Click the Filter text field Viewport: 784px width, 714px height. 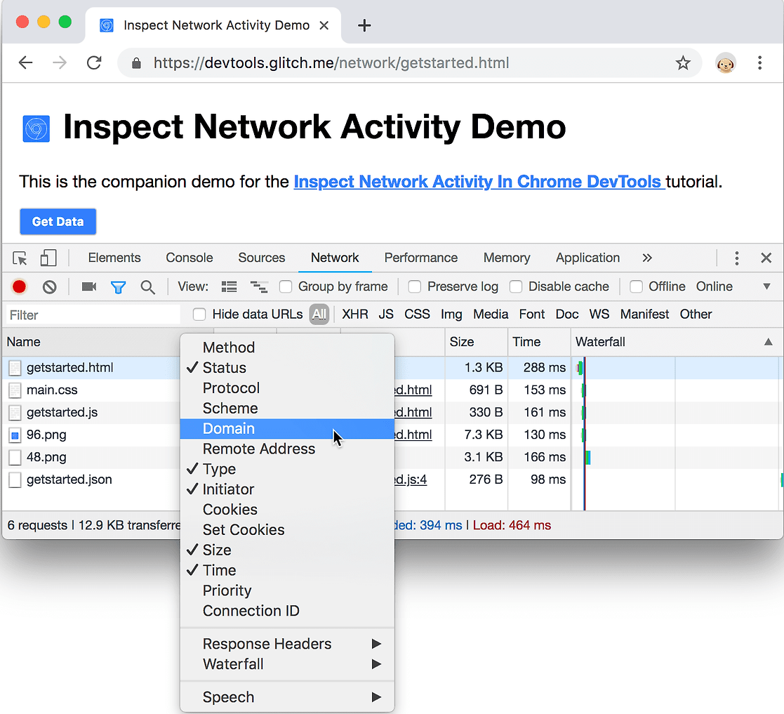tap(93, 315)
